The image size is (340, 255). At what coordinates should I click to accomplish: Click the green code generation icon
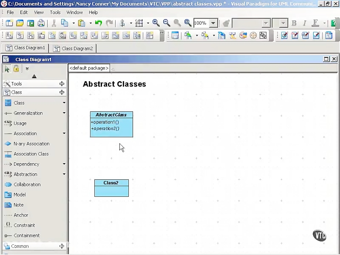coord(188,36)
